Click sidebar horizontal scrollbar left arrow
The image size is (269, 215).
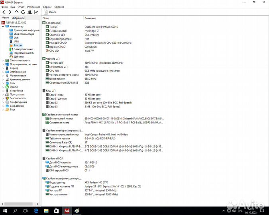tap(2, 204)
